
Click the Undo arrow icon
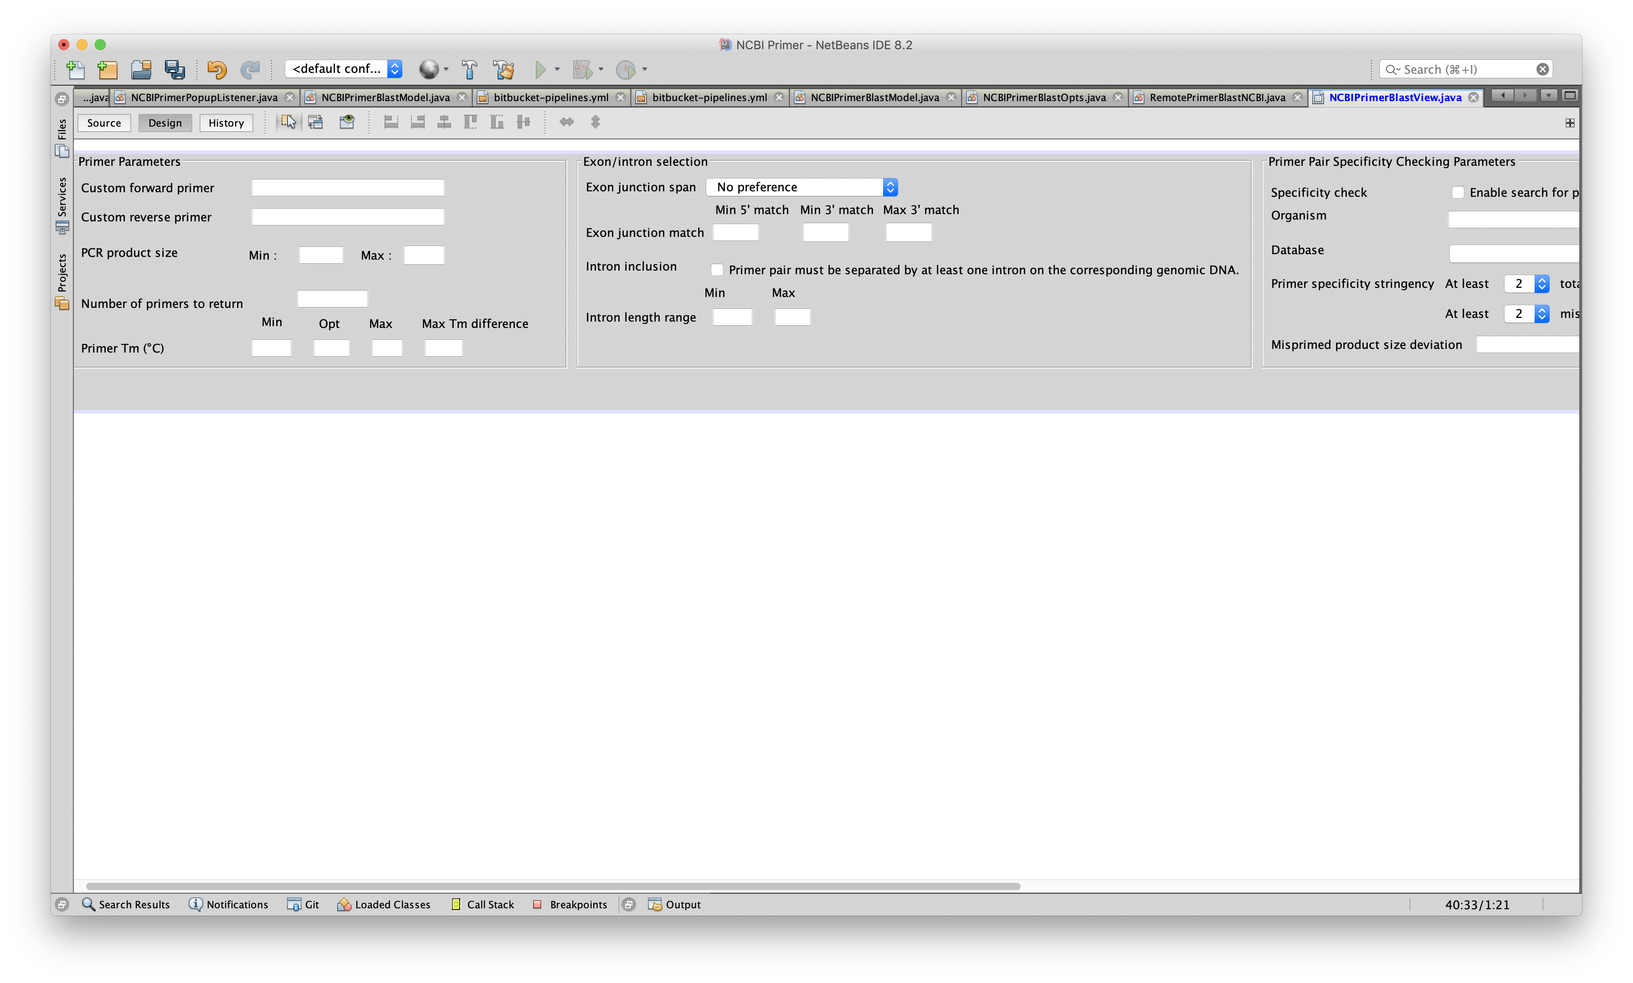pos(216,69)
